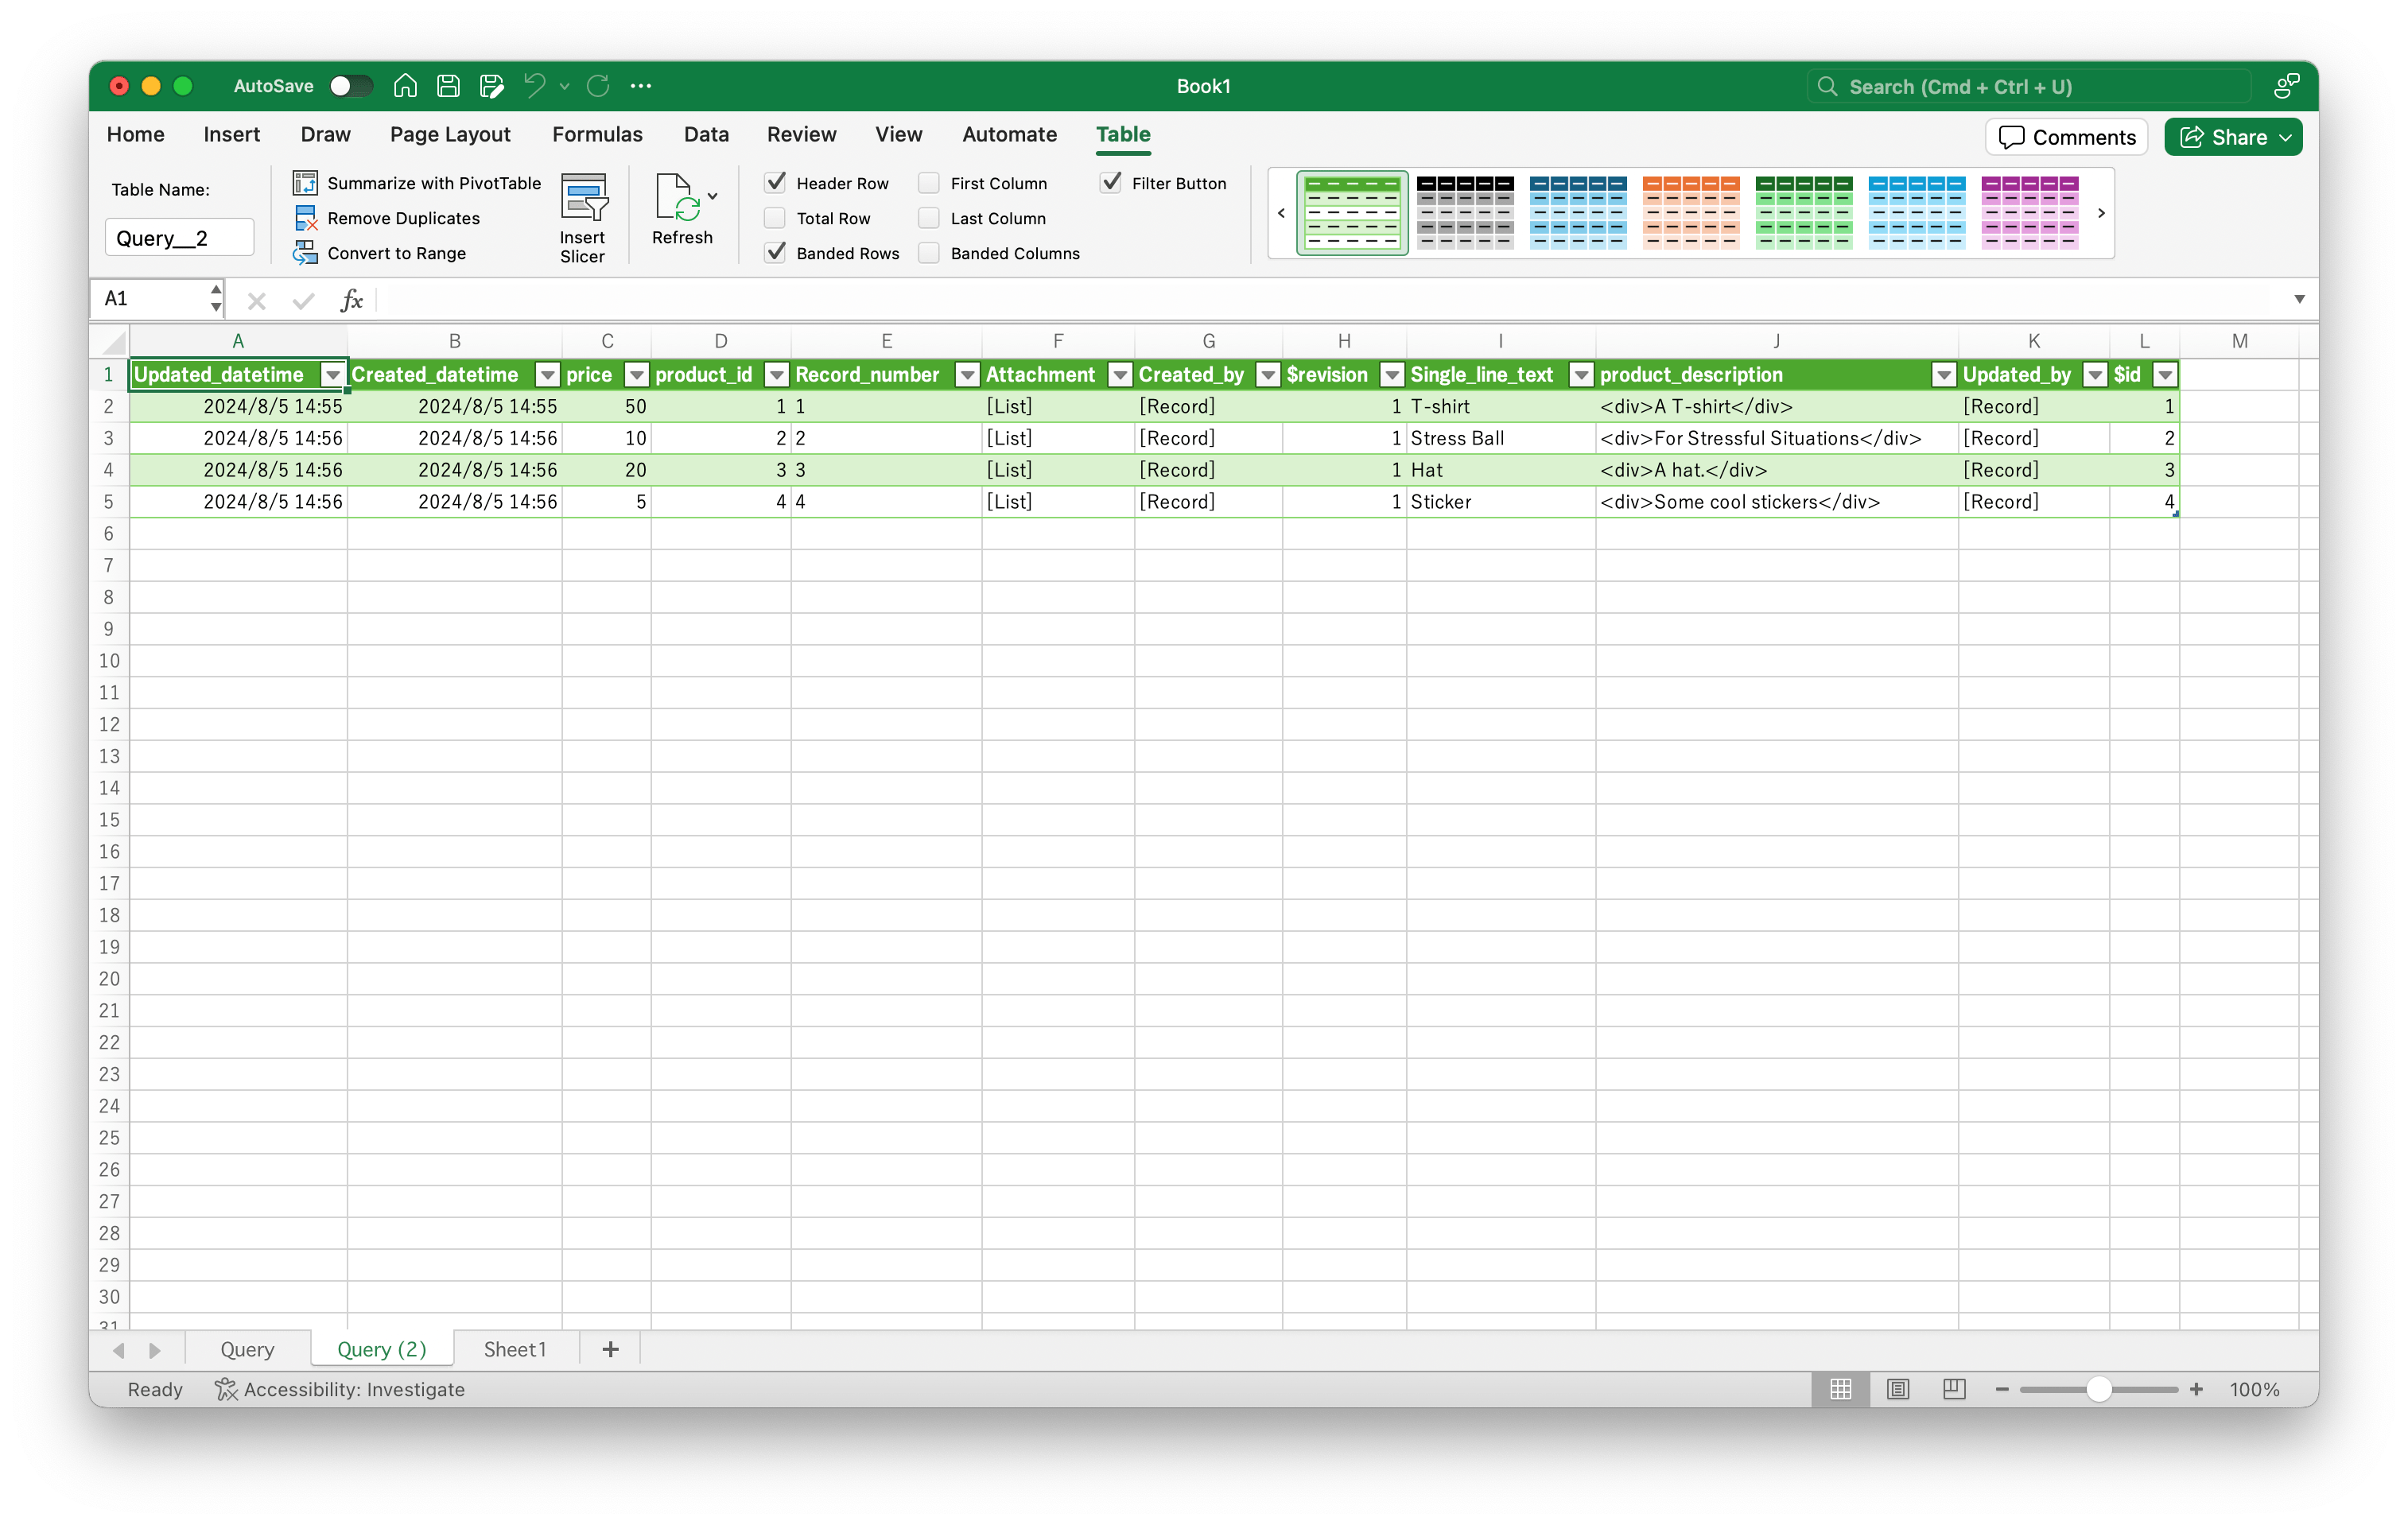Toggle the AutoSave switch
The image size is (2408, 1525).
pos(351,86)
